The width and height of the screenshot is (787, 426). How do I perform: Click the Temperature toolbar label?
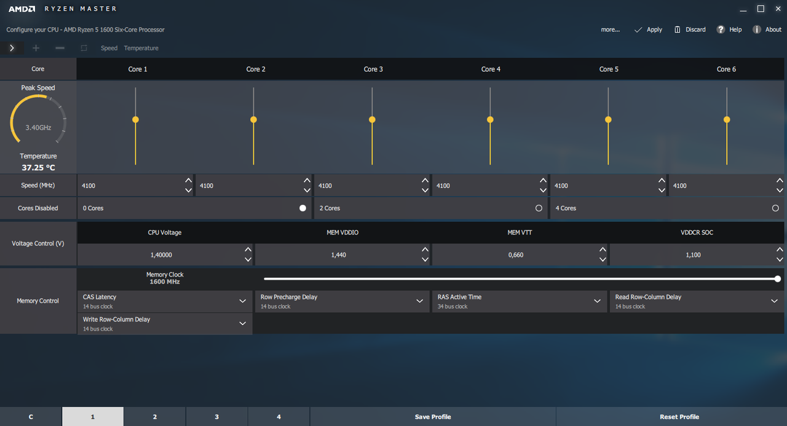point(141,48)
